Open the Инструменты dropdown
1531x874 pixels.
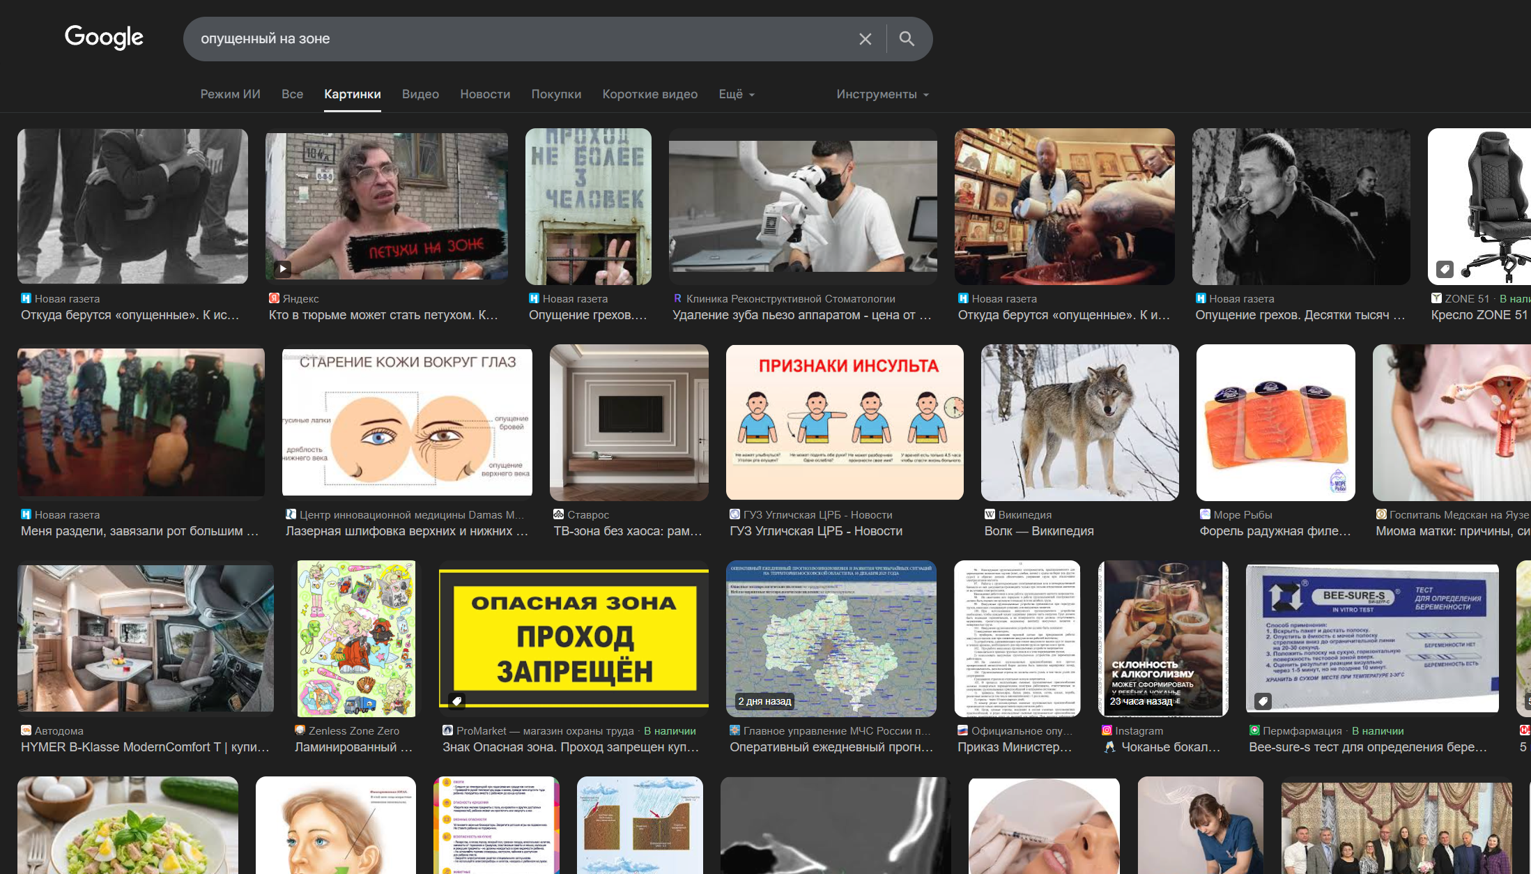[x=882, y=94]
